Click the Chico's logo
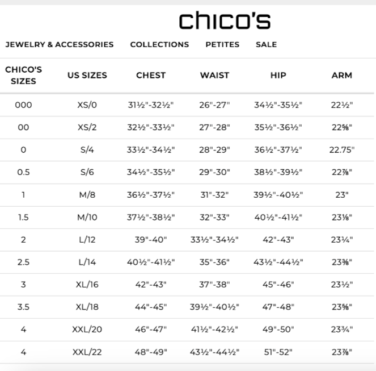The width and height of the screenshot is (376, 371). tap(225, 20)
